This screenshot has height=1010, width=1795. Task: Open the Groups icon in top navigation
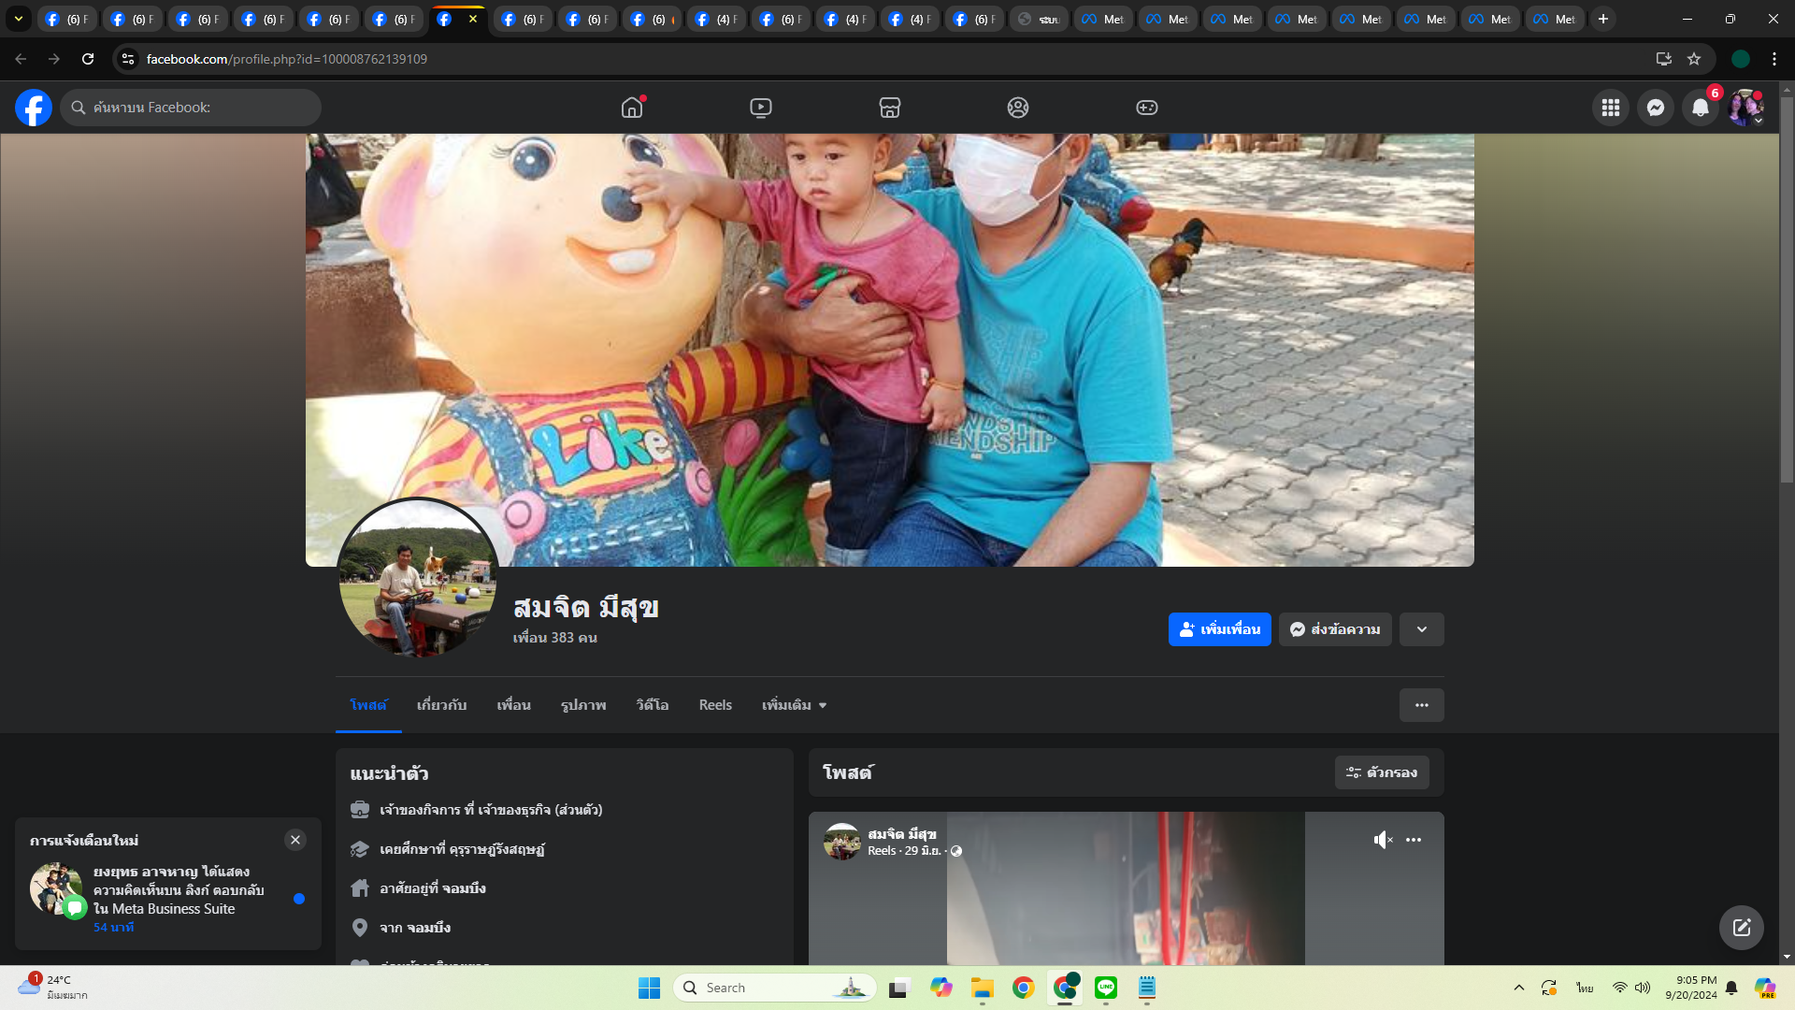click(1018, 108)
